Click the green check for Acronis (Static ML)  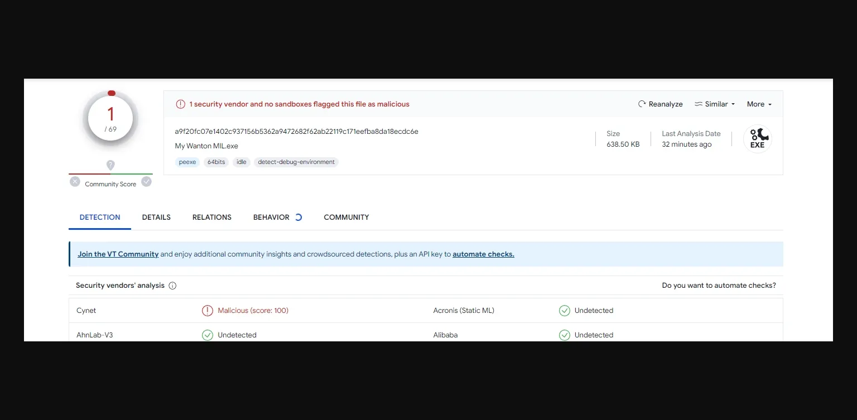(x=564, y=311)
